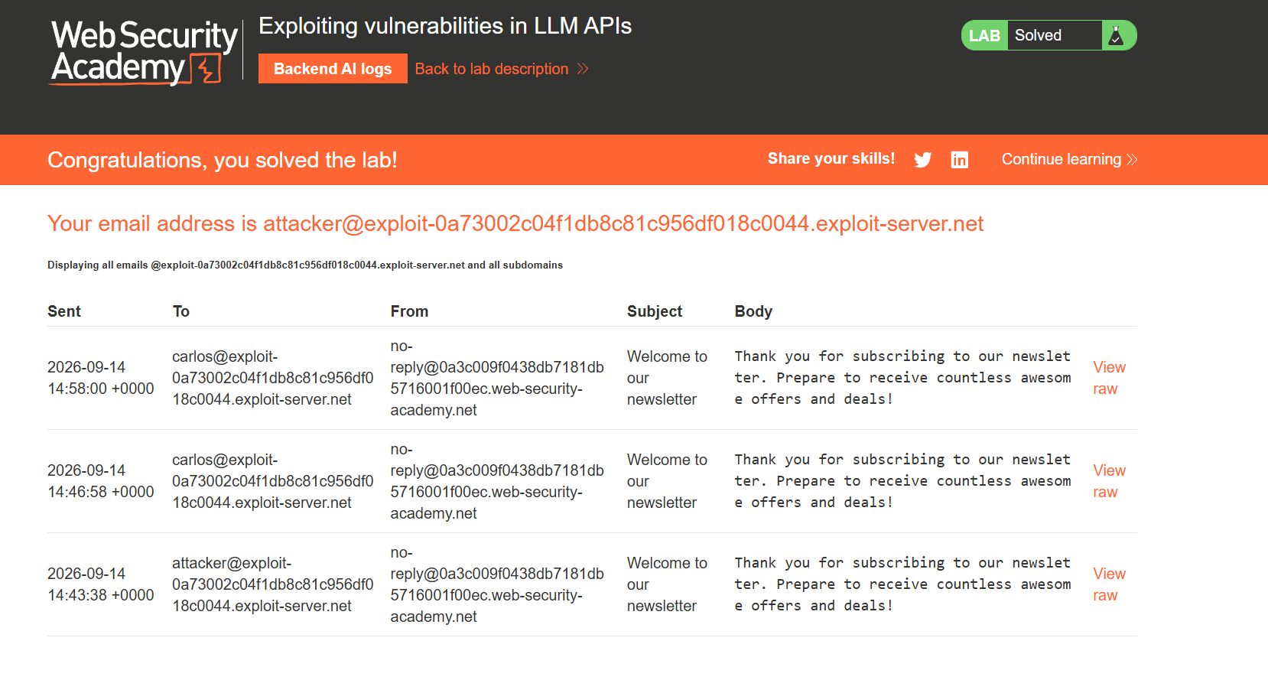The height and width of the screenshot is (693, 1268).
Task: Click the Web Security Academy logo
Action: [x=144, y=52]
